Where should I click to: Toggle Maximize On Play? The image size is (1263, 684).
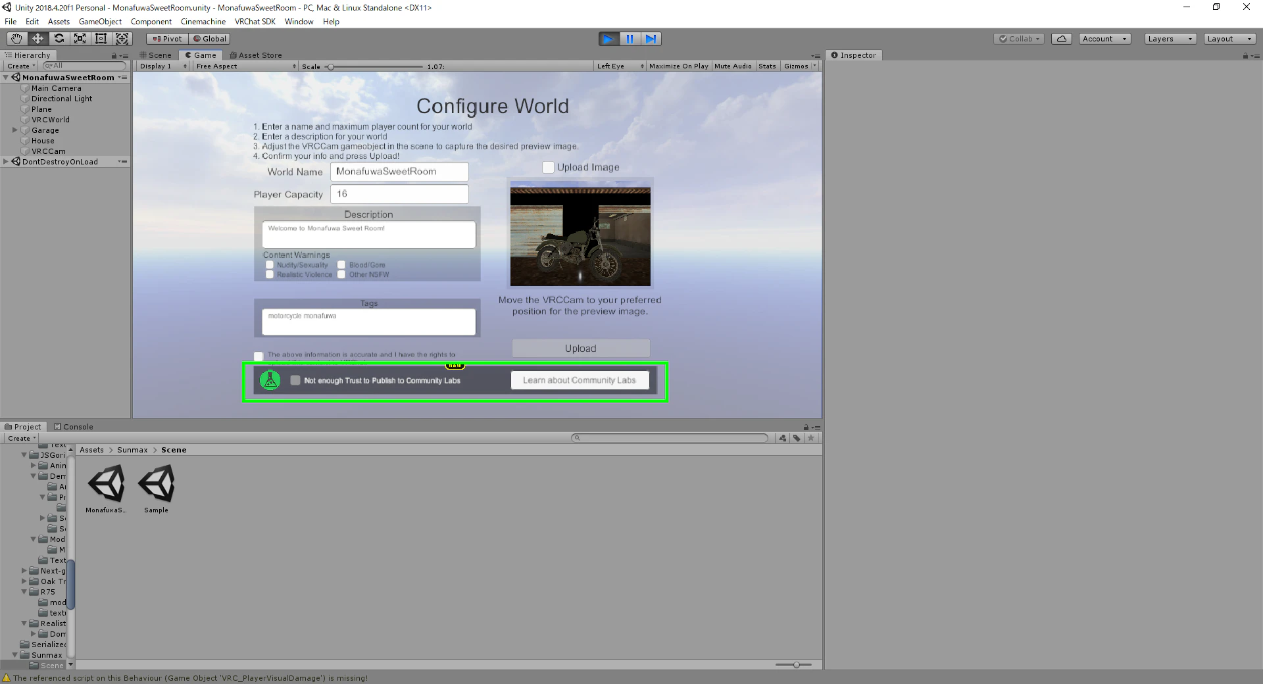click(678, 66)
